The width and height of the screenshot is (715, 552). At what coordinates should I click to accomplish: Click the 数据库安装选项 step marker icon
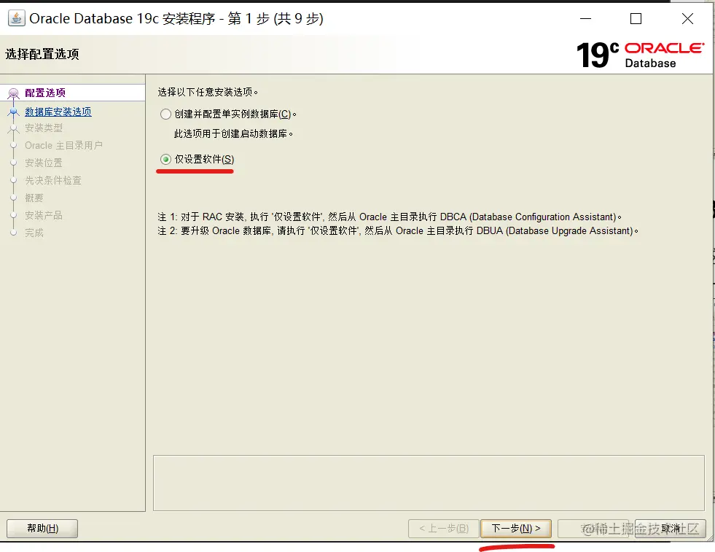coord(14,112)
